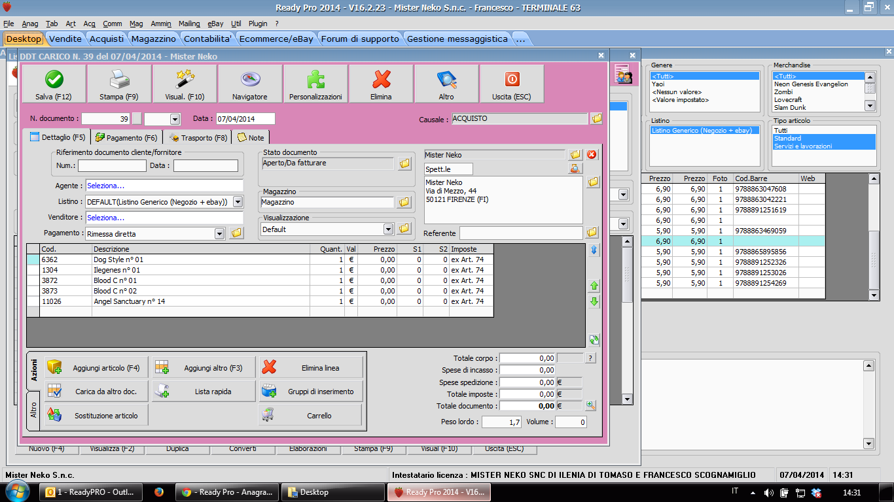Switch to the Pagamento (F6) tab

pyautogui.click(x=126, y=138)
